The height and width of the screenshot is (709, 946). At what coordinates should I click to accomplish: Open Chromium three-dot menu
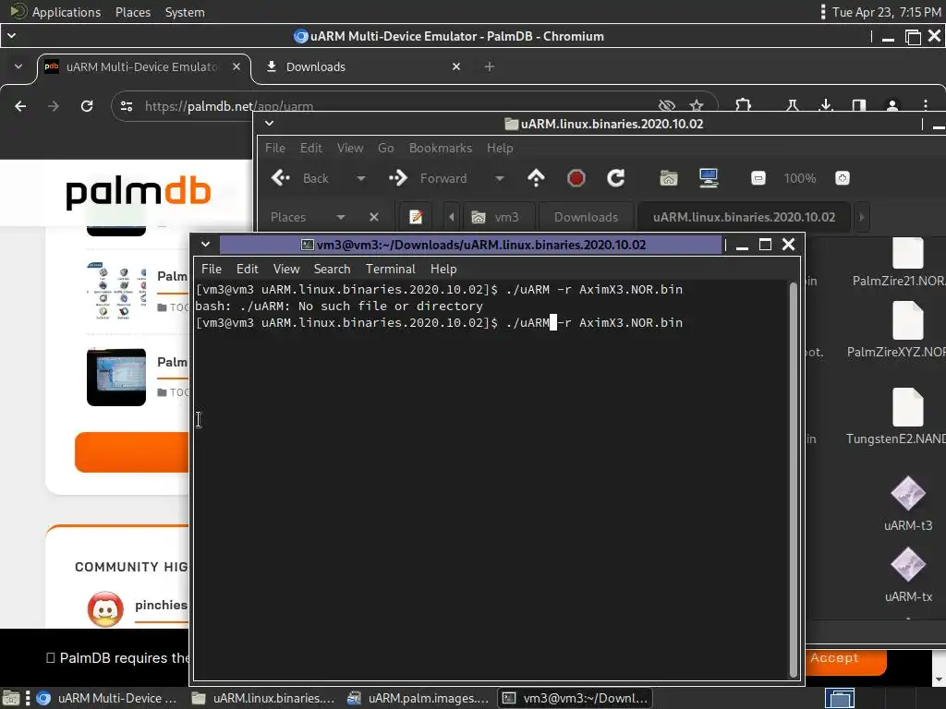pos(926,105)
